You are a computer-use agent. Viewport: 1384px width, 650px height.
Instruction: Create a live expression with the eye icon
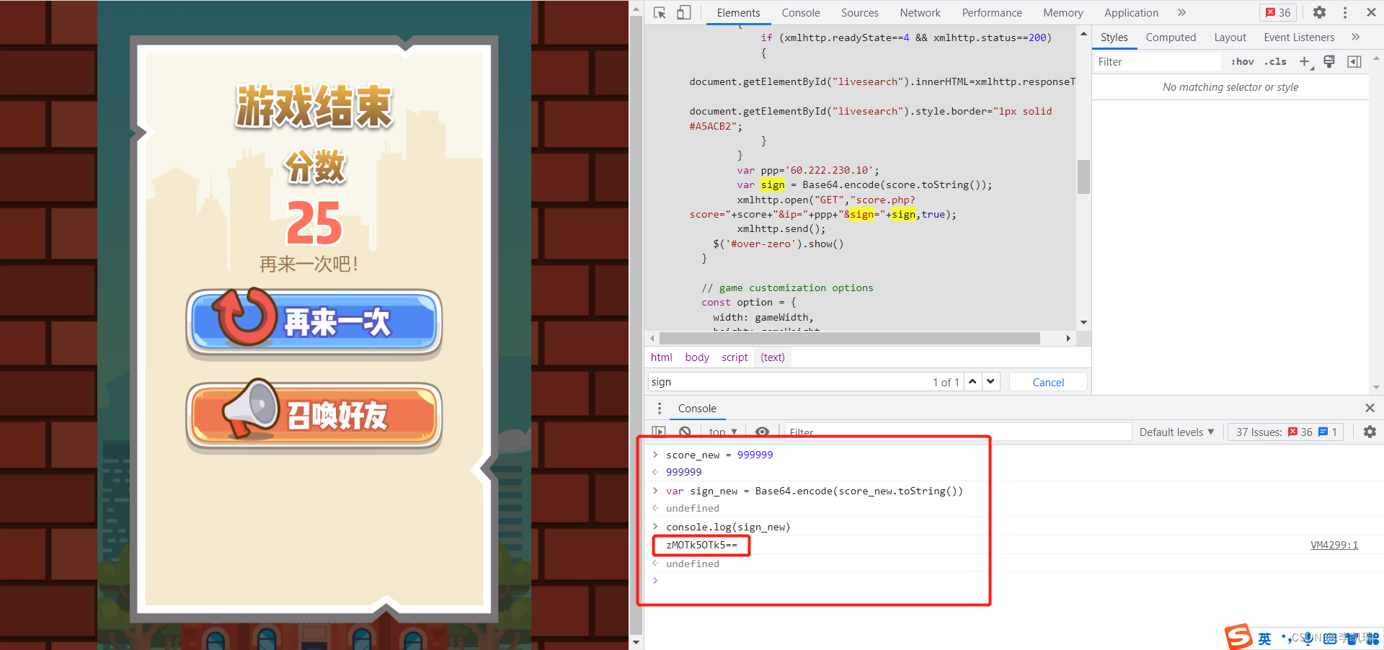tap(762, 431)
